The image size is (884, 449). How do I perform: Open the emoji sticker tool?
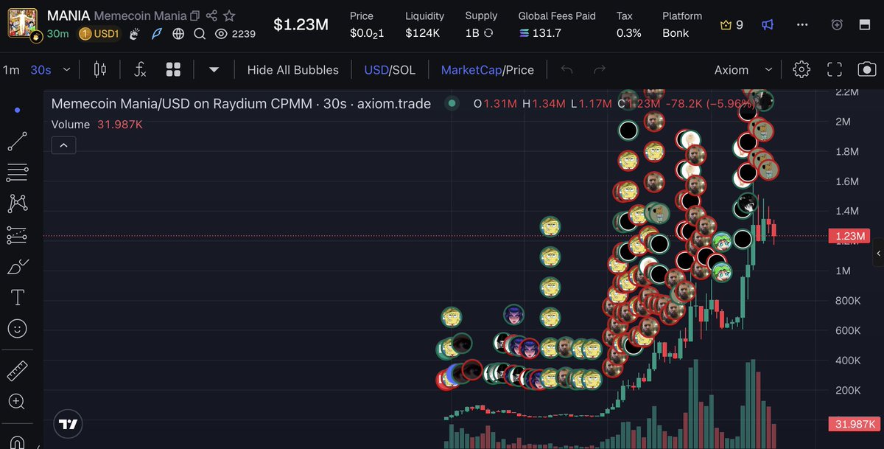(18, 329)
